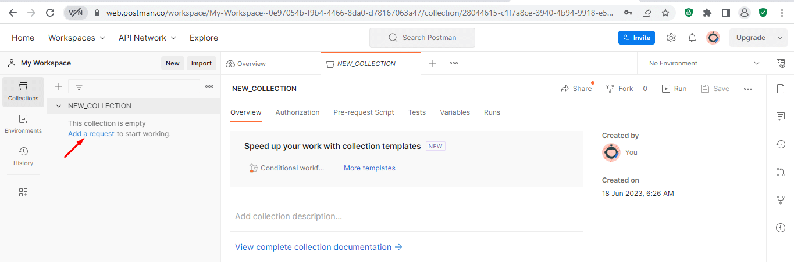
Task: Open the Forks icon in right sidebar
Action: click(781, 200)
